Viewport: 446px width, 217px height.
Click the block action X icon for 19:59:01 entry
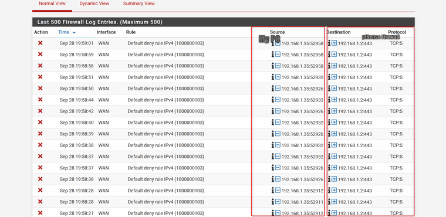40,43
